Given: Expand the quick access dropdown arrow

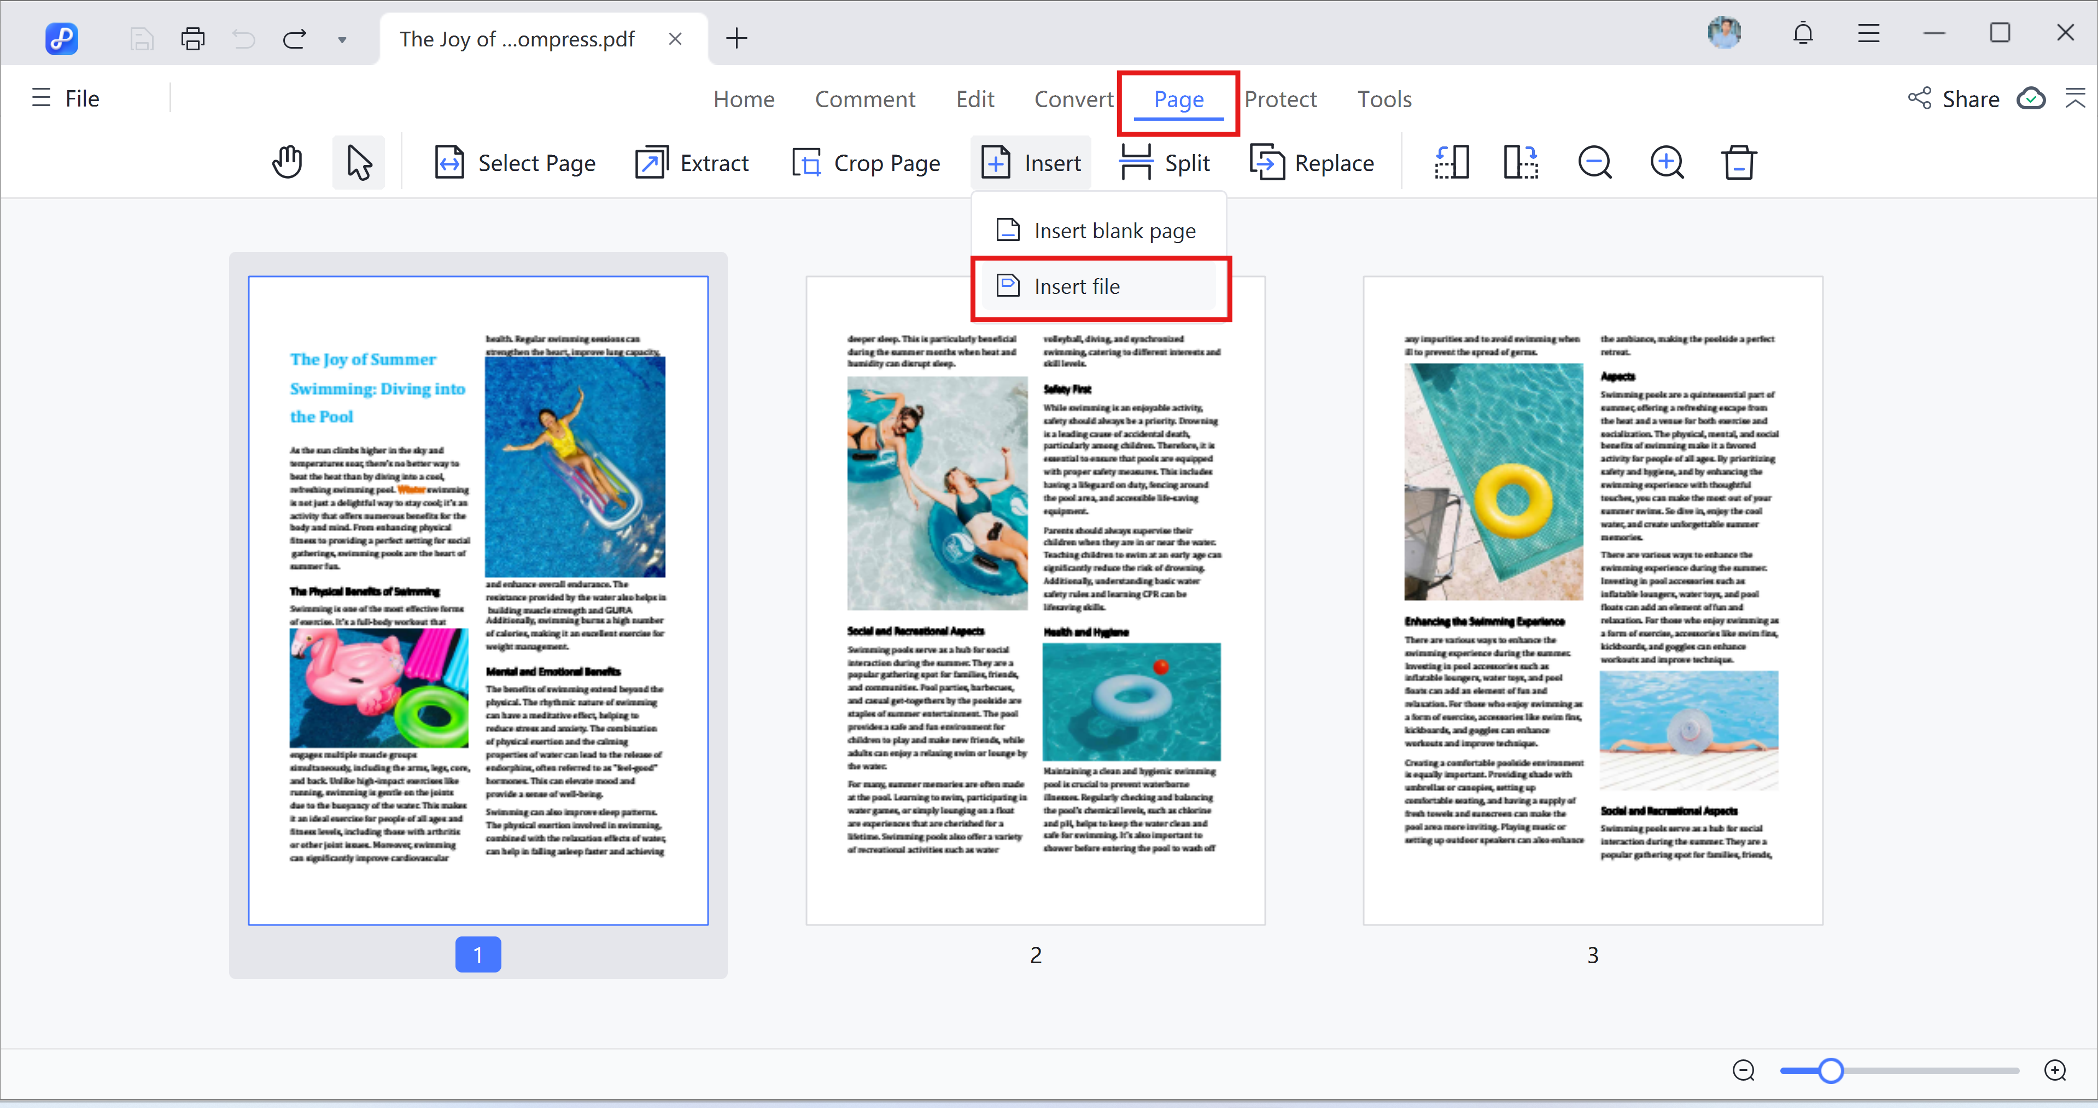Looking at the screenshot, I should click(342, 39).
